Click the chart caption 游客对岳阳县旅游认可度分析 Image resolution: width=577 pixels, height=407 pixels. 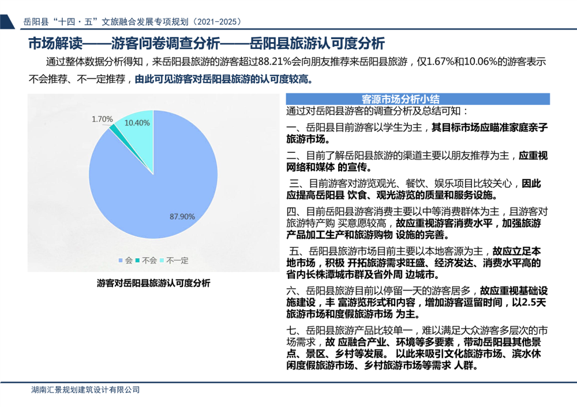153,283
